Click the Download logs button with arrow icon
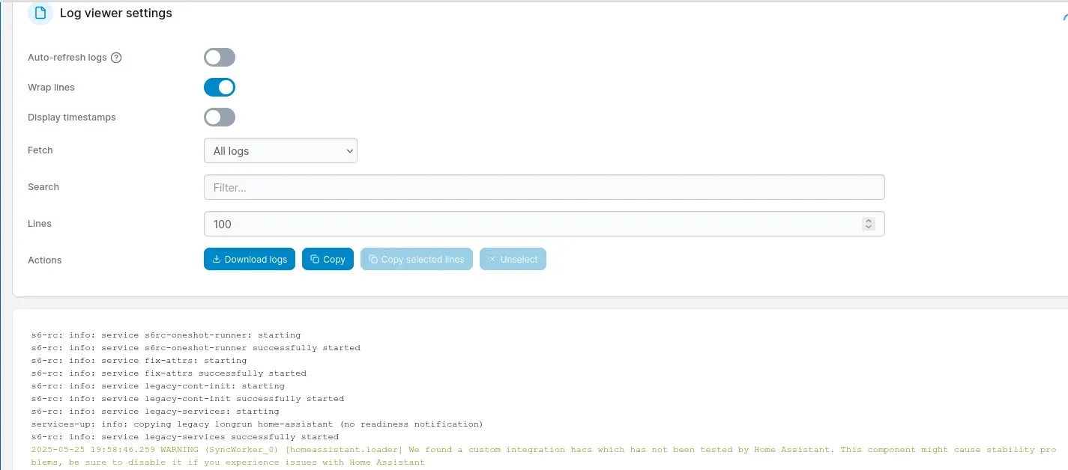Screen dimensions: 1068x470 [250, 259]
